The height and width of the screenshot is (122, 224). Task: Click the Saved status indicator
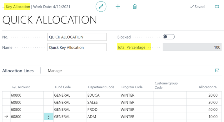coord(197,7)
